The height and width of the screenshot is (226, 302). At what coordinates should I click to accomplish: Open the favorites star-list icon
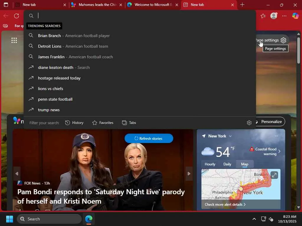pos(263,16)
